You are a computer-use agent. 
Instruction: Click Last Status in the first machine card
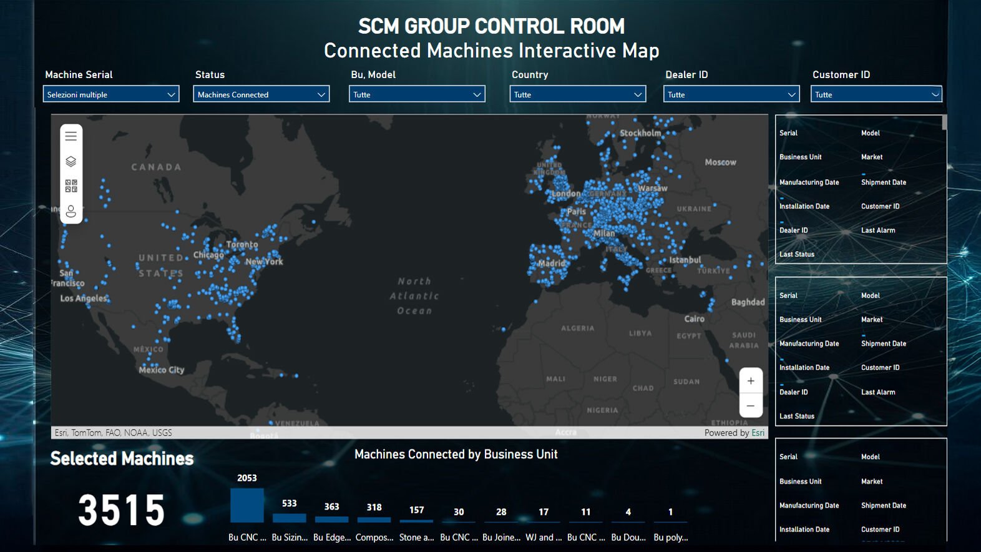(797, 254)
